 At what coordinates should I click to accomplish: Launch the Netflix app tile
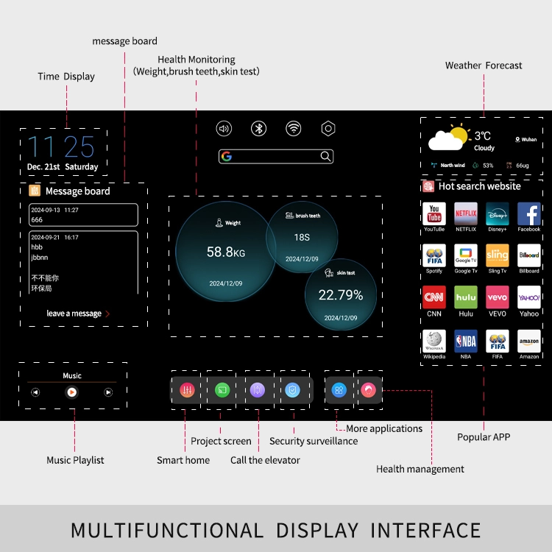click(466, 214)
